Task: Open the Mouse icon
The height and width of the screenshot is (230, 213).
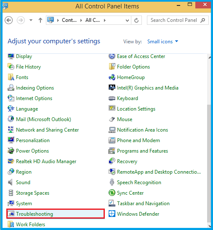Action: pyautogui.click(x=112, y=119)
